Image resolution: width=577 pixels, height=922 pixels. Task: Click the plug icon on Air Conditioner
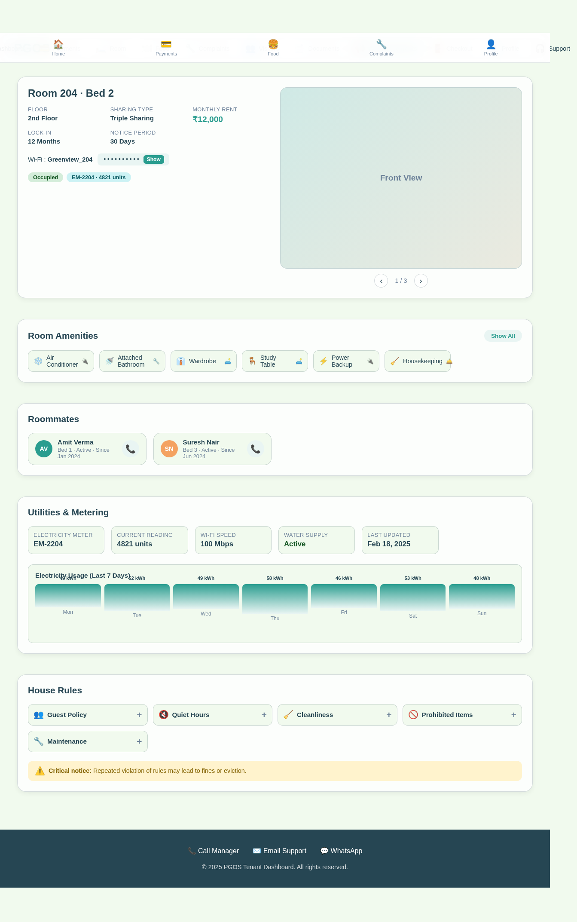pos(85,361)
